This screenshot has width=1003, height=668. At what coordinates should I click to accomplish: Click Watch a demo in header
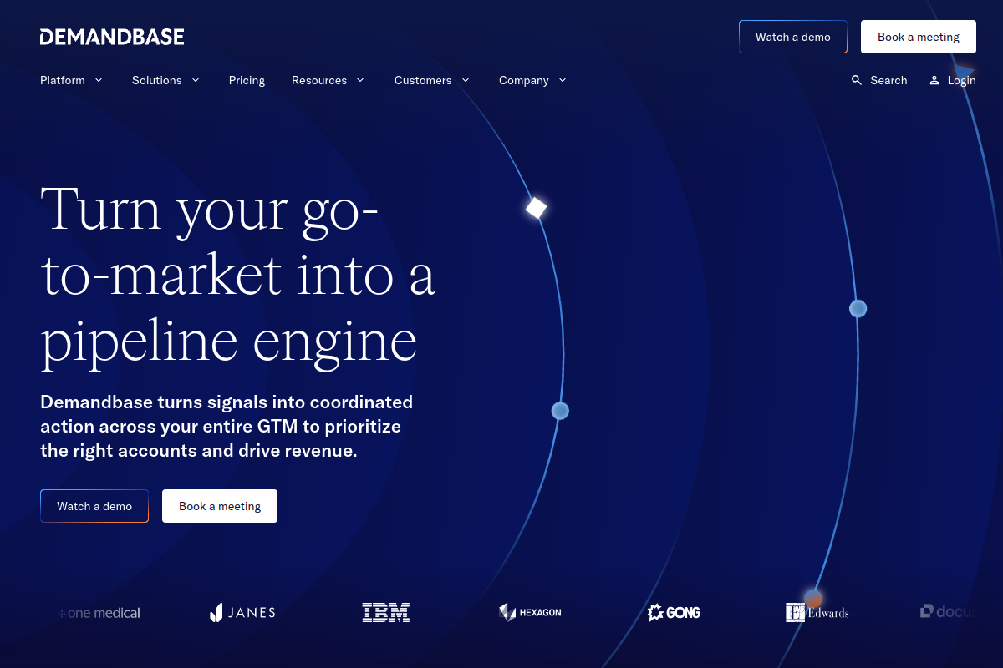793,37
